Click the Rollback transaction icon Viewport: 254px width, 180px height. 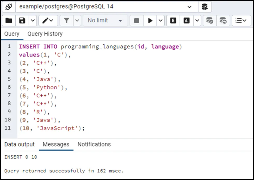(223, 21)
